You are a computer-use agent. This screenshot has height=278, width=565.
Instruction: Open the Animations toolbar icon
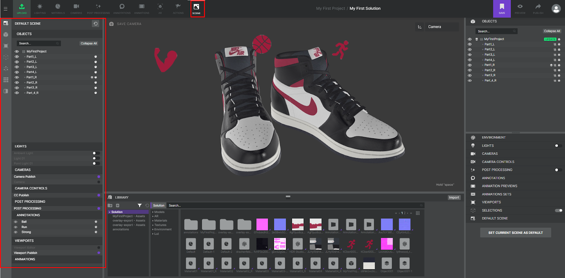point(142,8)
